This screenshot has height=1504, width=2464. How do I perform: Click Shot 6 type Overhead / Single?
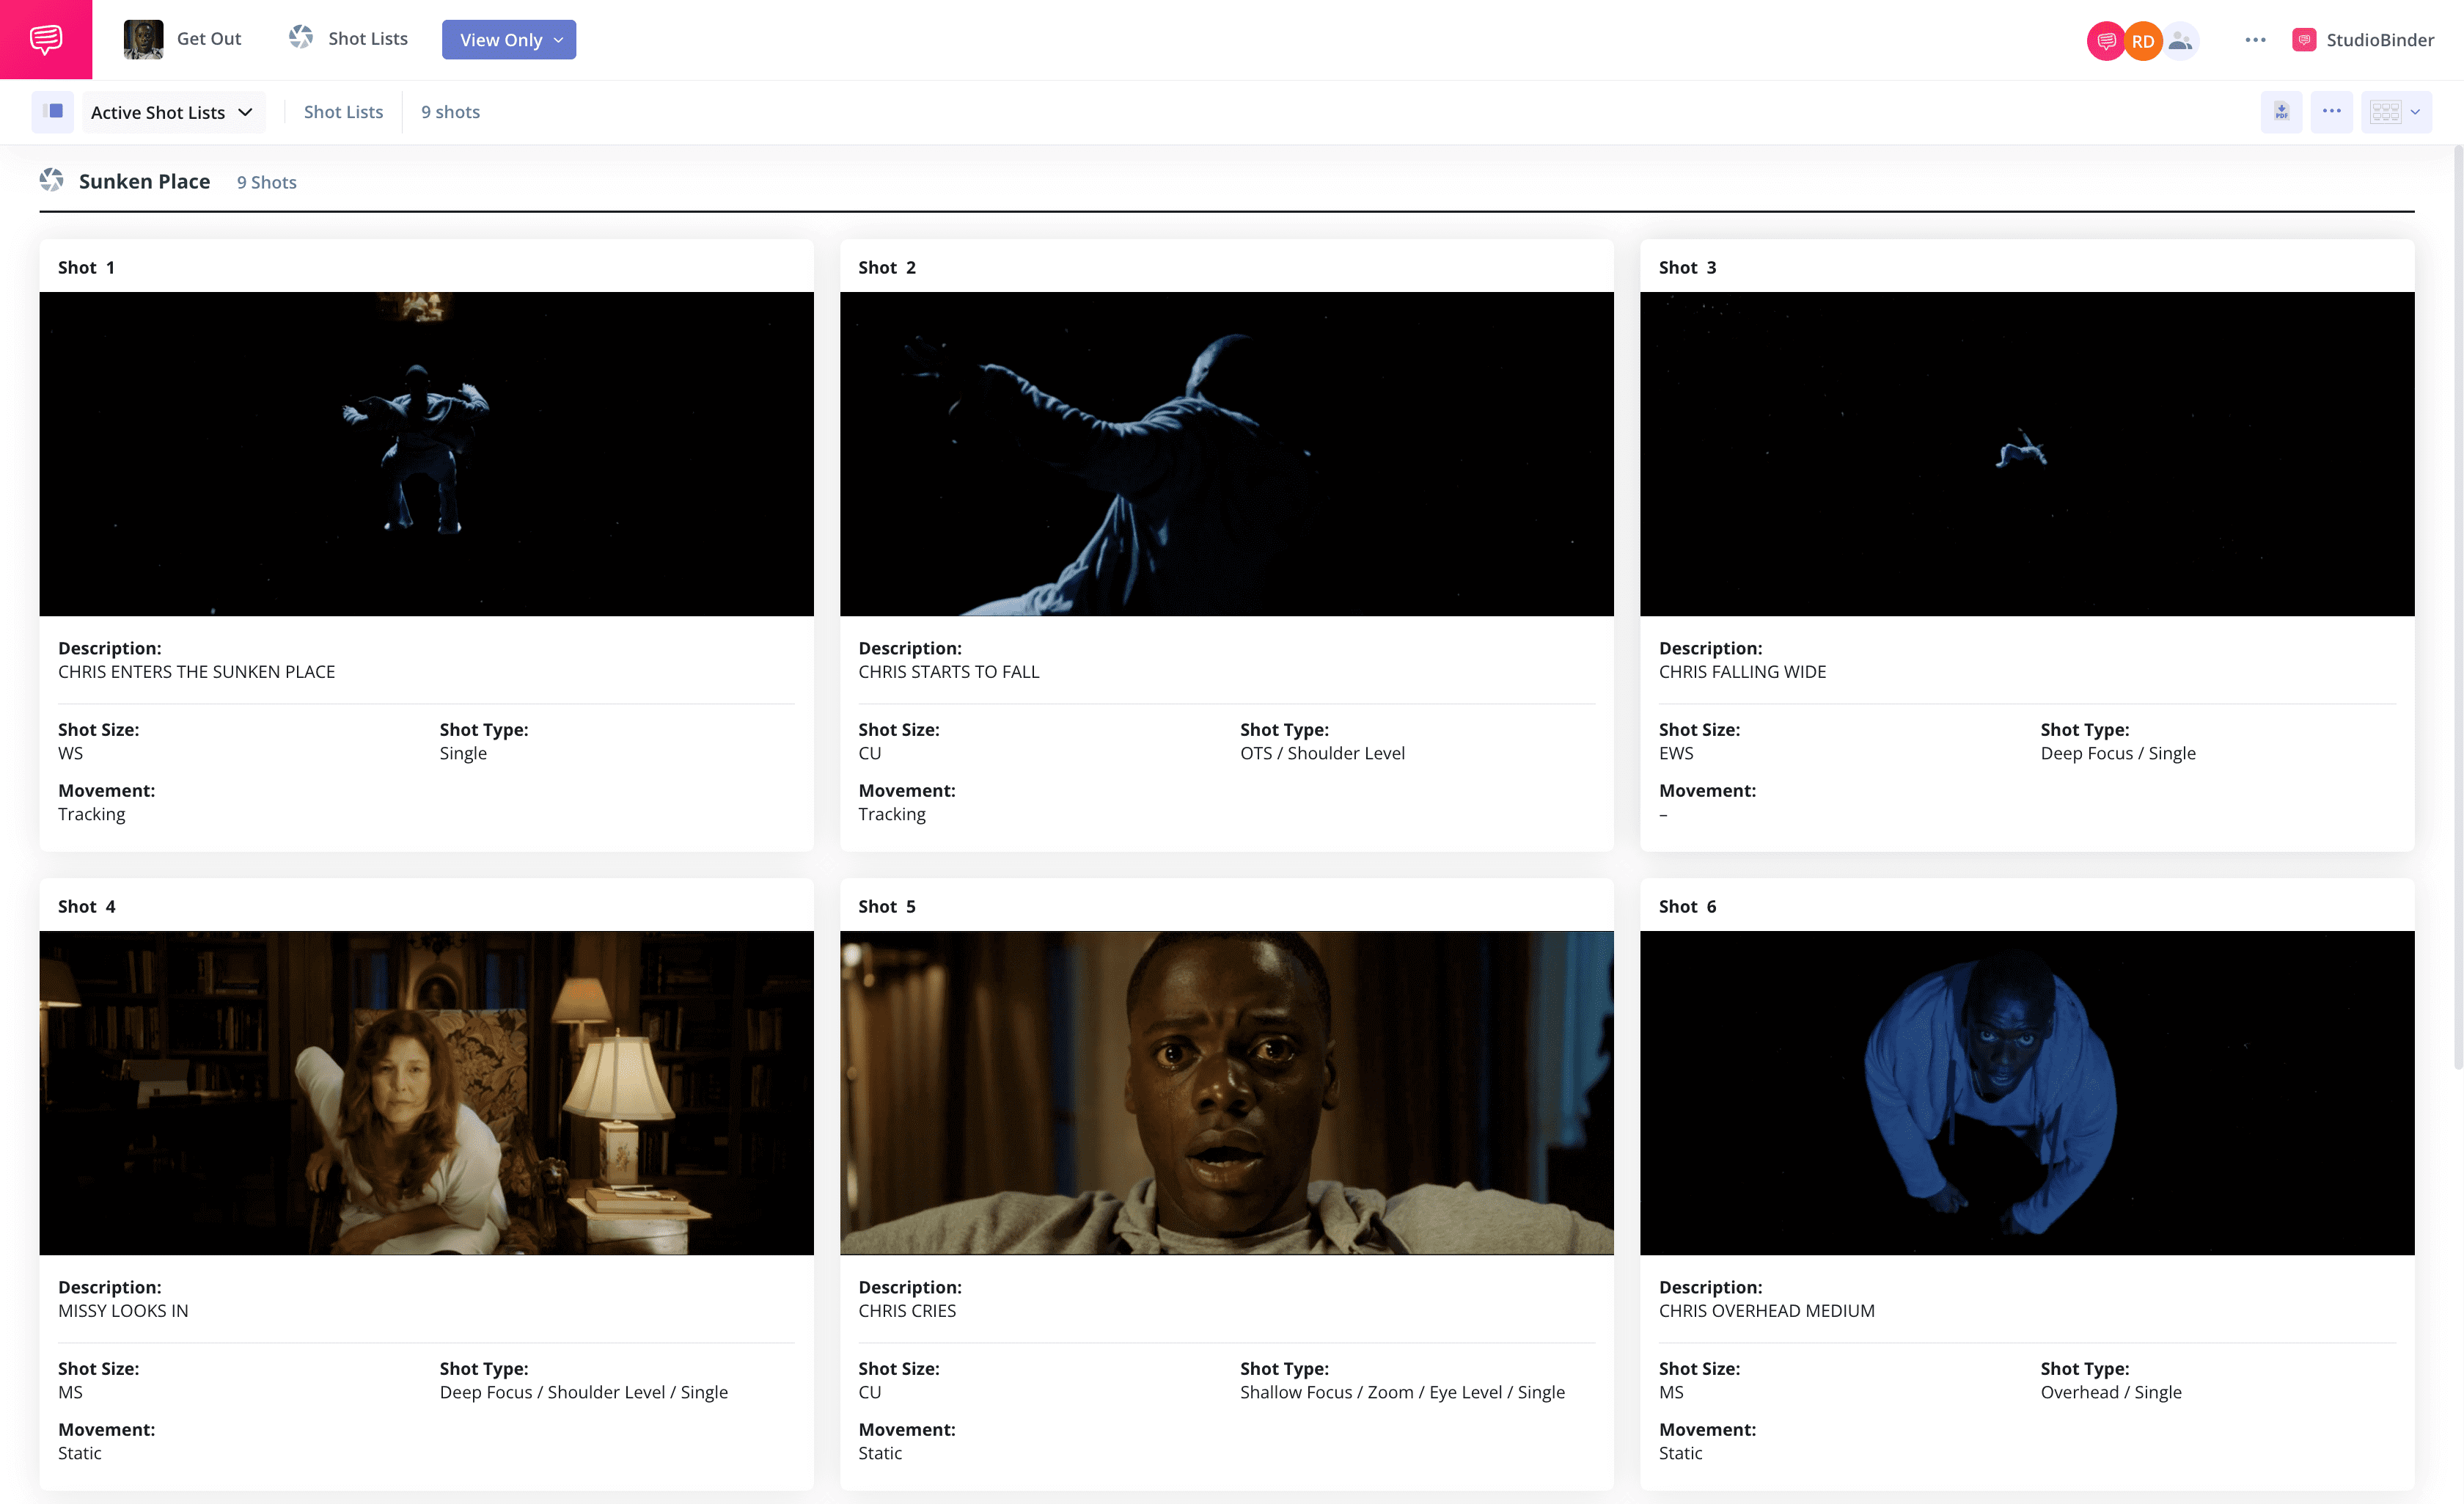pyautogui.click(x=2111, y=1392)
